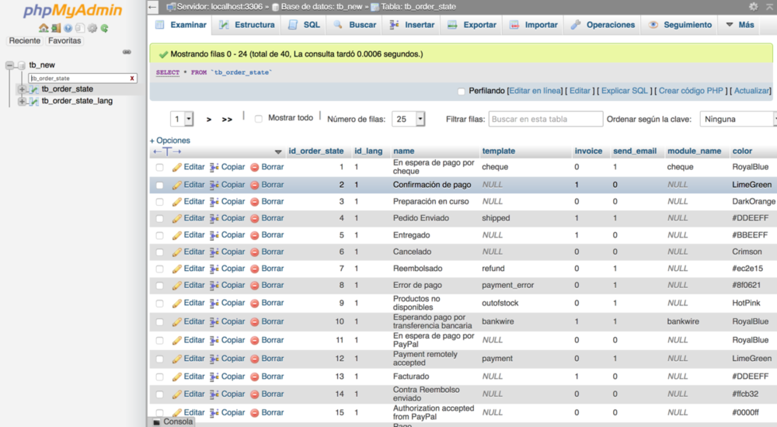Click the Home icon under phpMyAdmin logo
This screenshot has width=777, height=427.
[x=44, y=28]
